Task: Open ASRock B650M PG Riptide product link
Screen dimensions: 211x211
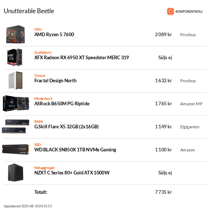Action: (62, 103)
